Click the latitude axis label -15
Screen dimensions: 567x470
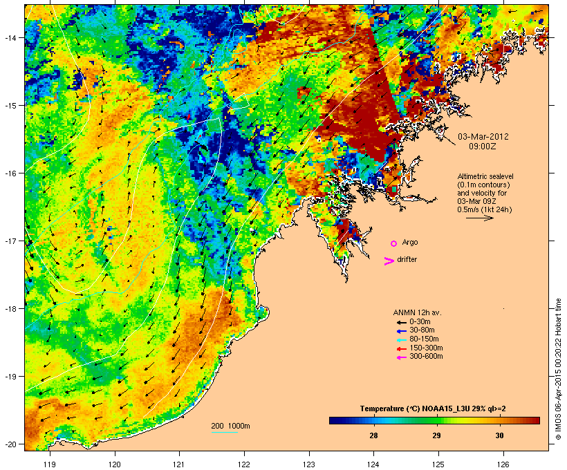10,106
